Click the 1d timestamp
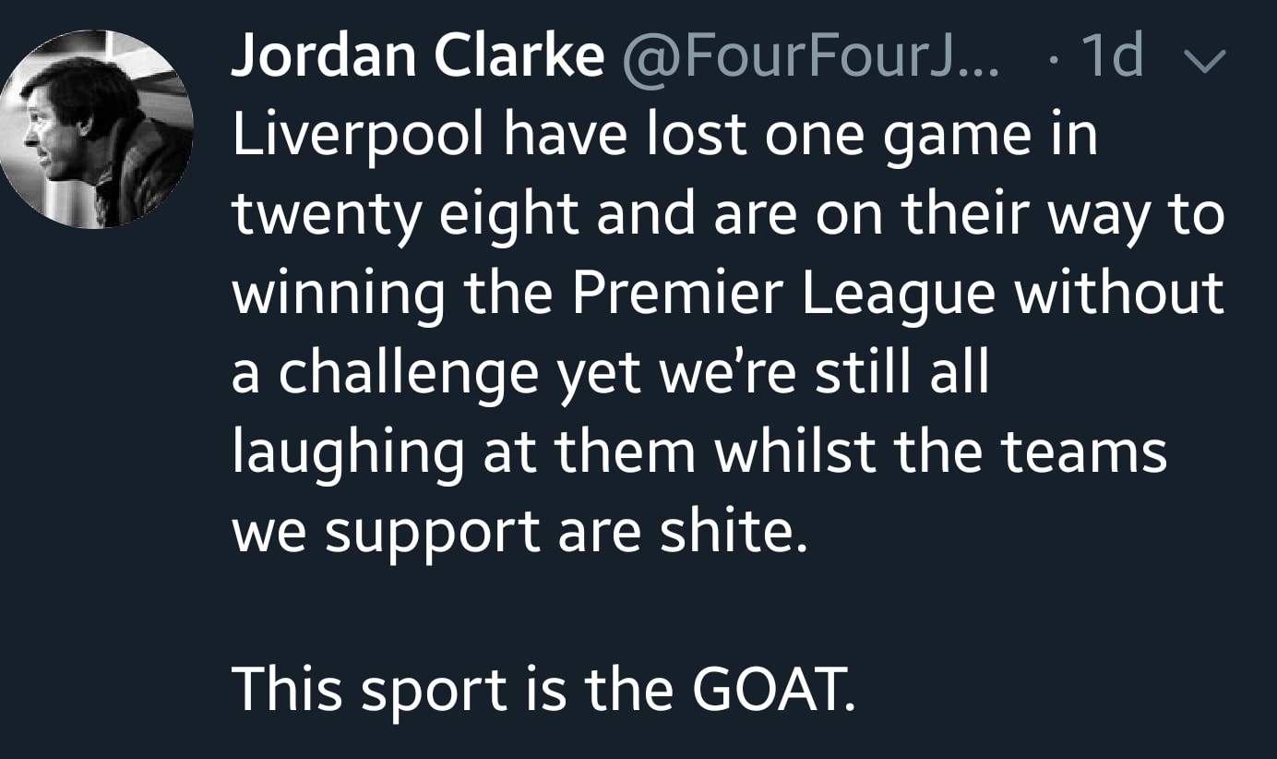1277x759 pixels. pos(1111,57)
